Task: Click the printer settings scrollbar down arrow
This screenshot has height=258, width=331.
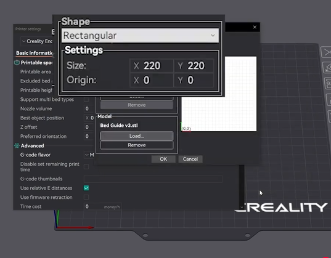Action: coord(242,207)
